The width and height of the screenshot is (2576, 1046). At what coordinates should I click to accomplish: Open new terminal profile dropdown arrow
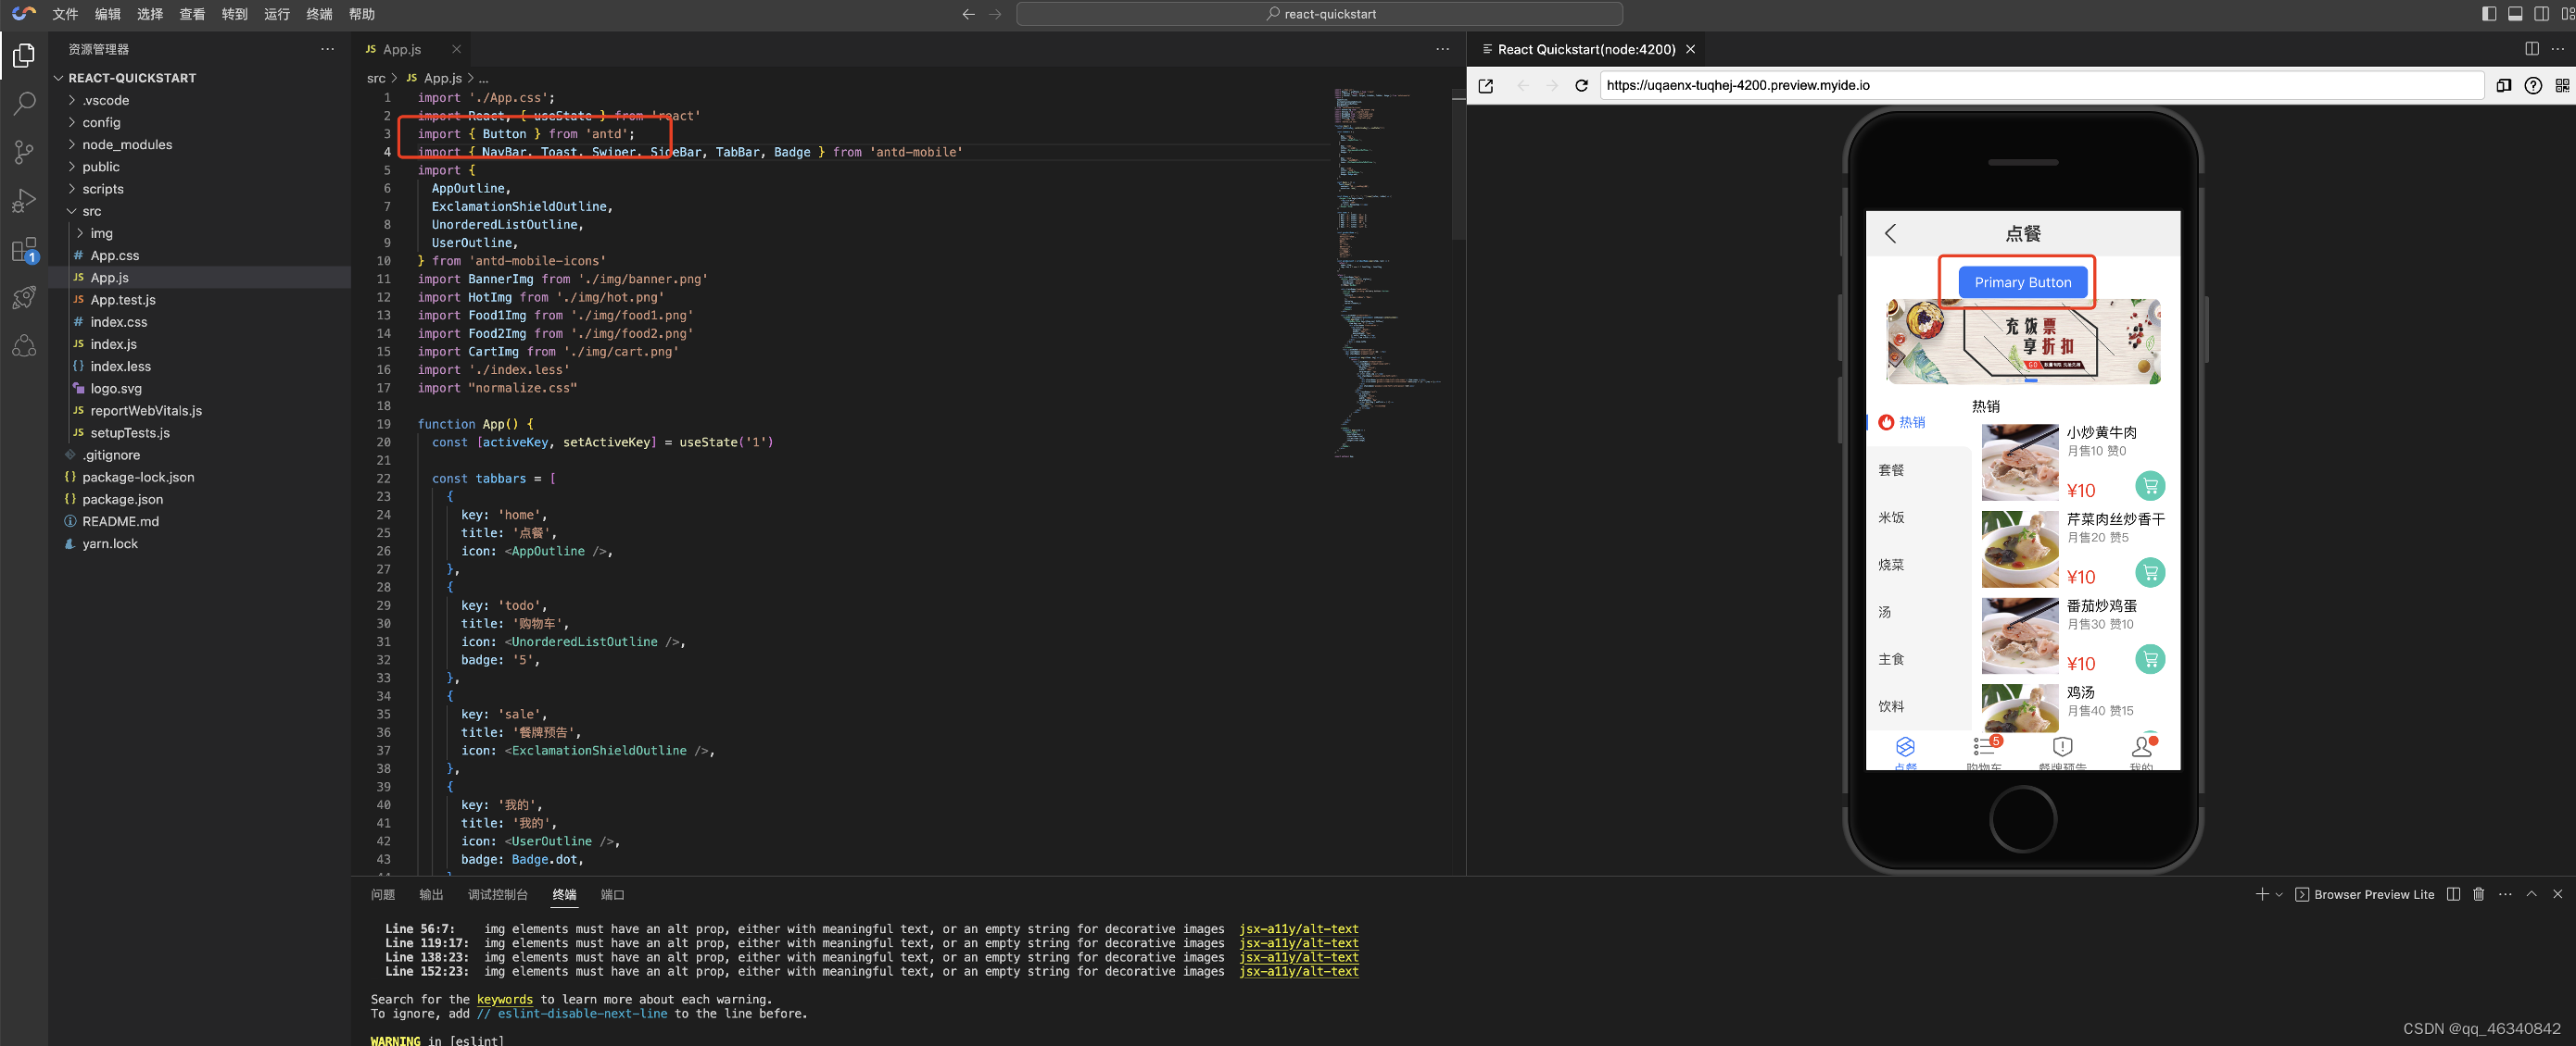[2279, 895]
